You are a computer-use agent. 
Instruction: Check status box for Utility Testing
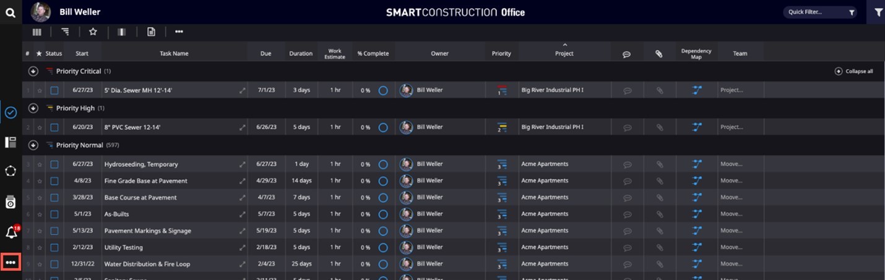point(54,247)
